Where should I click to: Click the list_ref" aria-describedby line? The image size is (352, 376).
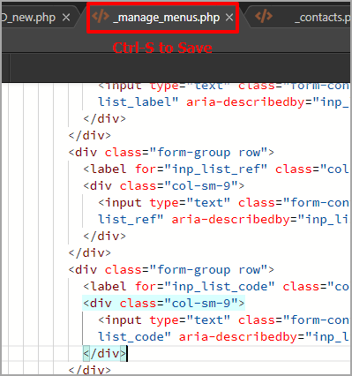[223, 220]
